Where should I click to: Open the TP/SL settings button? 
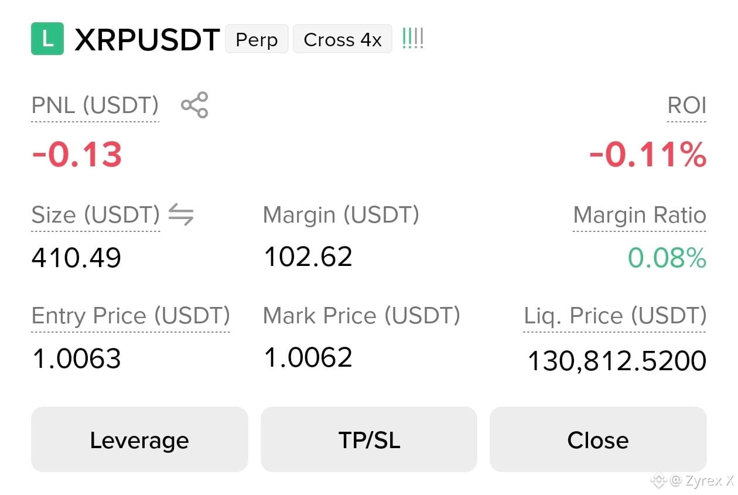click(x=369, y=439)
